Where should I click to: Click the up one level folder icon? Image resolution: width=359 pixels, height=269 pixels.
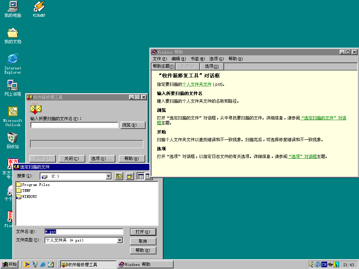[x=119, y=176]
